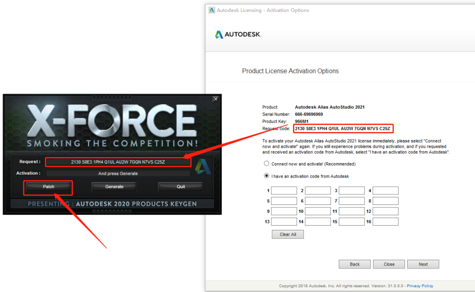Viewport: 475px width, 292px height.
Task: Click the Close button in licensing dialog
Action: click(389, 264)
